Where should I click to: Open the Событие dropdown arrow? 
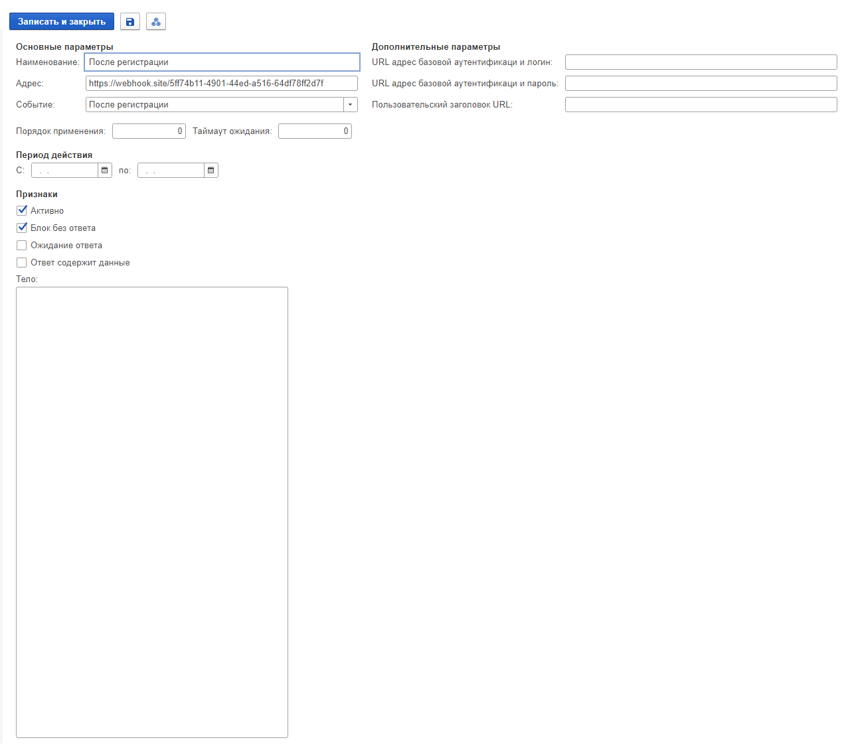coord(351,105)
